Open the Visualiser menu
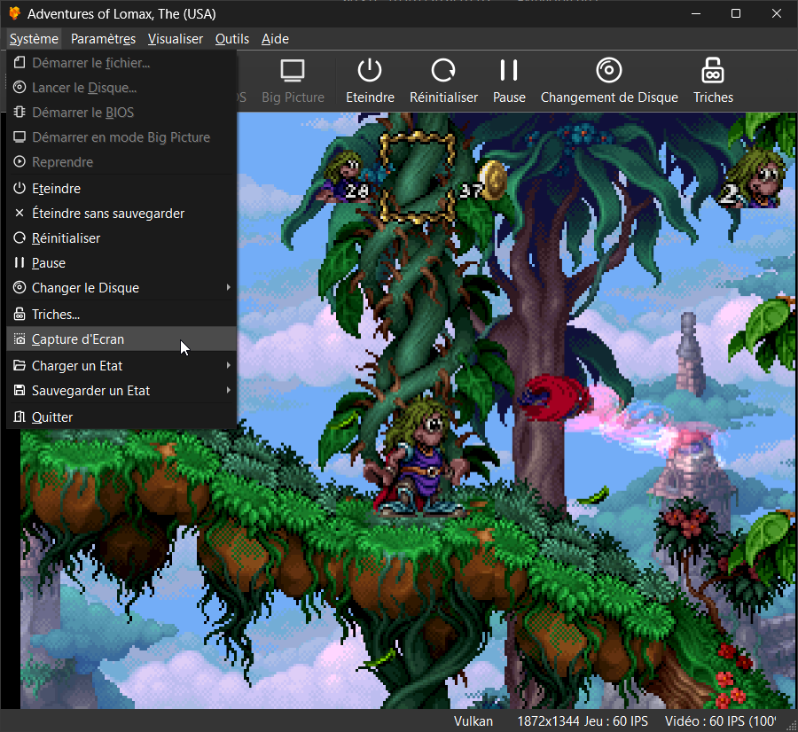Screen dimensions: 798x732 [175, 39]
